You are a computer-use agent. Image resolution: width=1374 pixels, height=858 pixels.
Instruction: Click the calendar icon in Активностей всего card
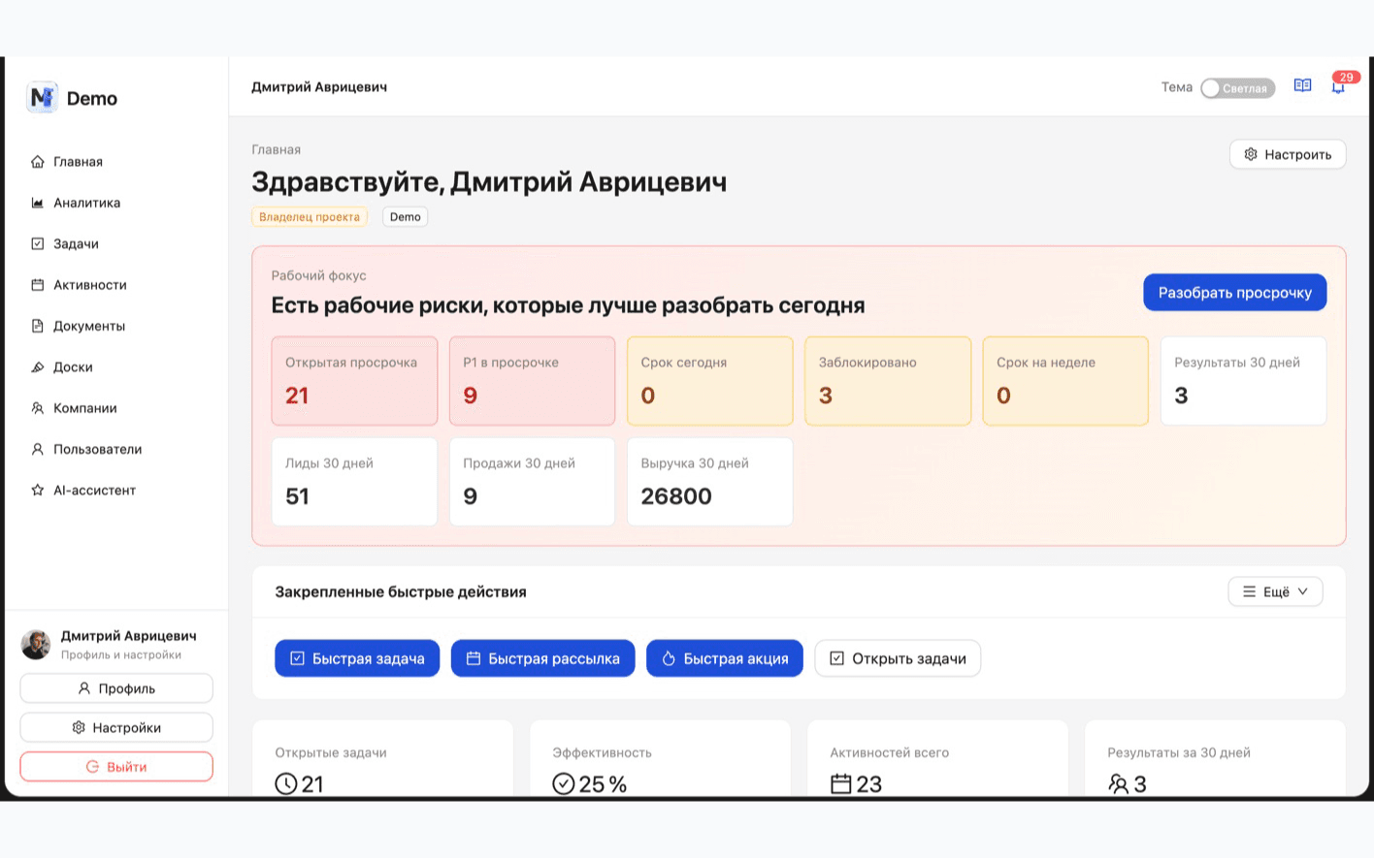841,783
